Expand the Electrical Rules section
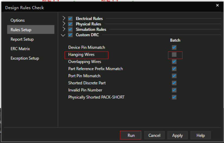Image resolution: width=224 pixels, height=143 pixels. coord(64,18)
